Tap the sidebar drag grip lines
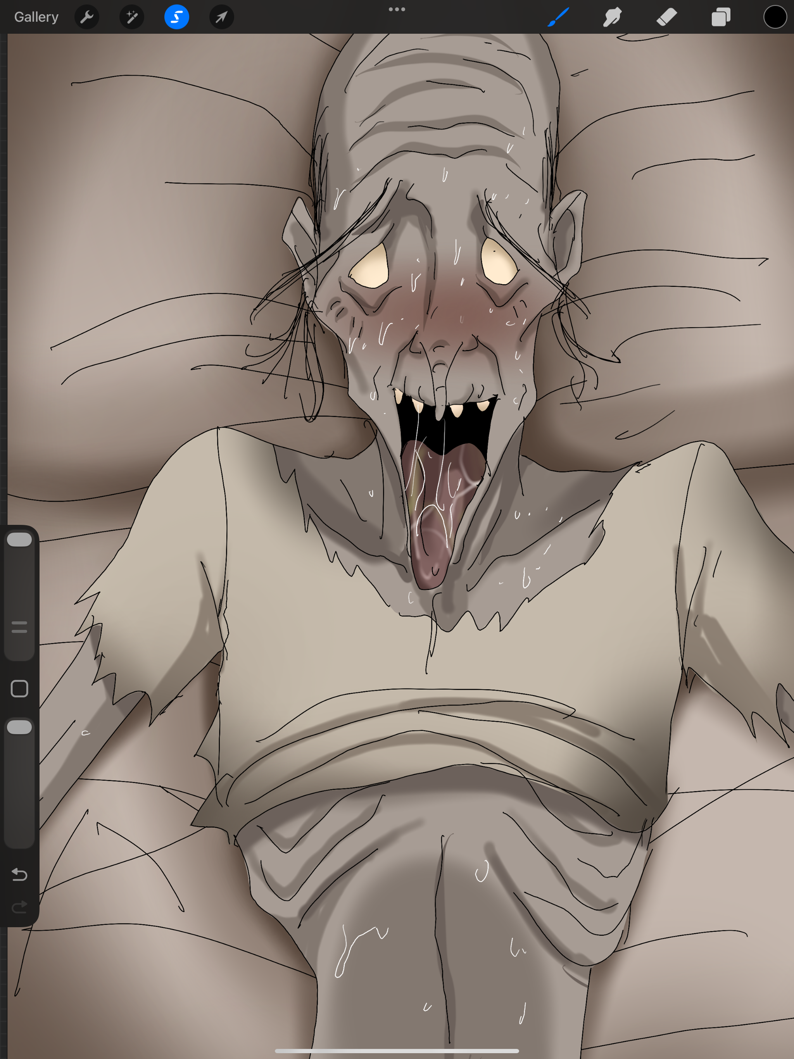794x1059 pixels. [x=20, y=627]
